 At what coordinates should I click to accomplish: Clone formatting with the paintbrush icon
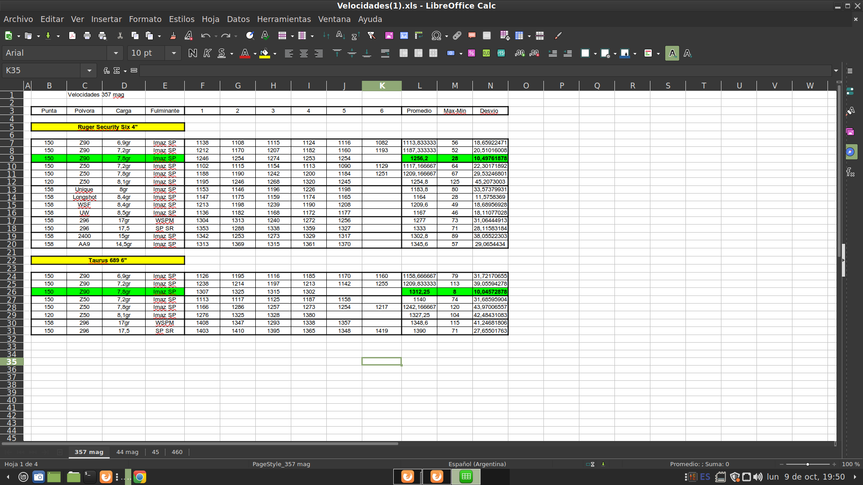tap(173, 36)
